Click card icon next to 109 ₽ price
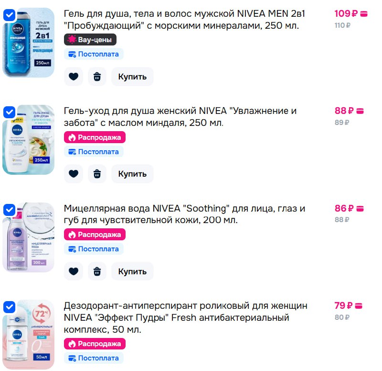This screenshot has height=371, width=382. coord(364,14)
